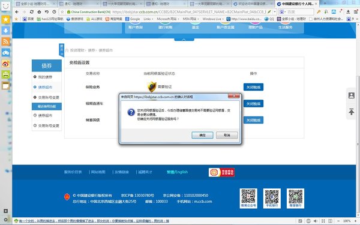Open the 理财产品 navigation item
360x225 pixels.
pos(256,27)
